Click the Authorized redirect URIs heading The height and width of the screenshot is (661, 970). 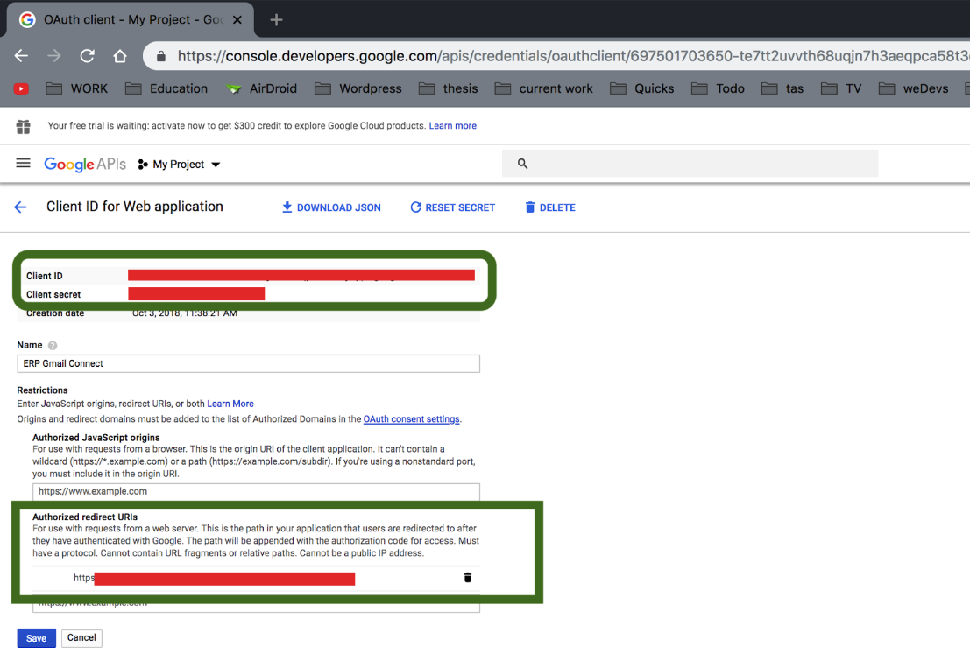click(x=85, y=517)
